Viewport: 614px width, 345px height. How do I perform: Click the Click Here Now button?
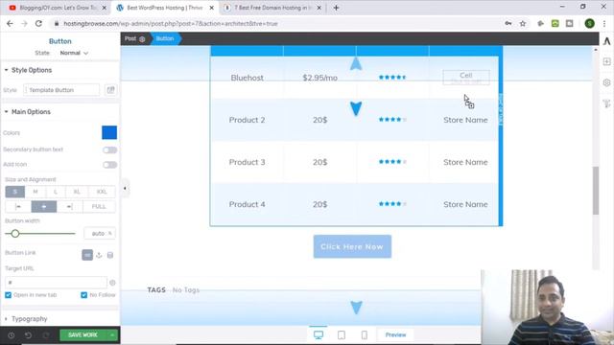pos(352,246)
